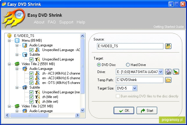Image resolution: width=187 pixels, height=125 pixels.
Task: Uncheck en - DTS (48kHz) 5 channel checkbox
Action: [x=31, y=83]
